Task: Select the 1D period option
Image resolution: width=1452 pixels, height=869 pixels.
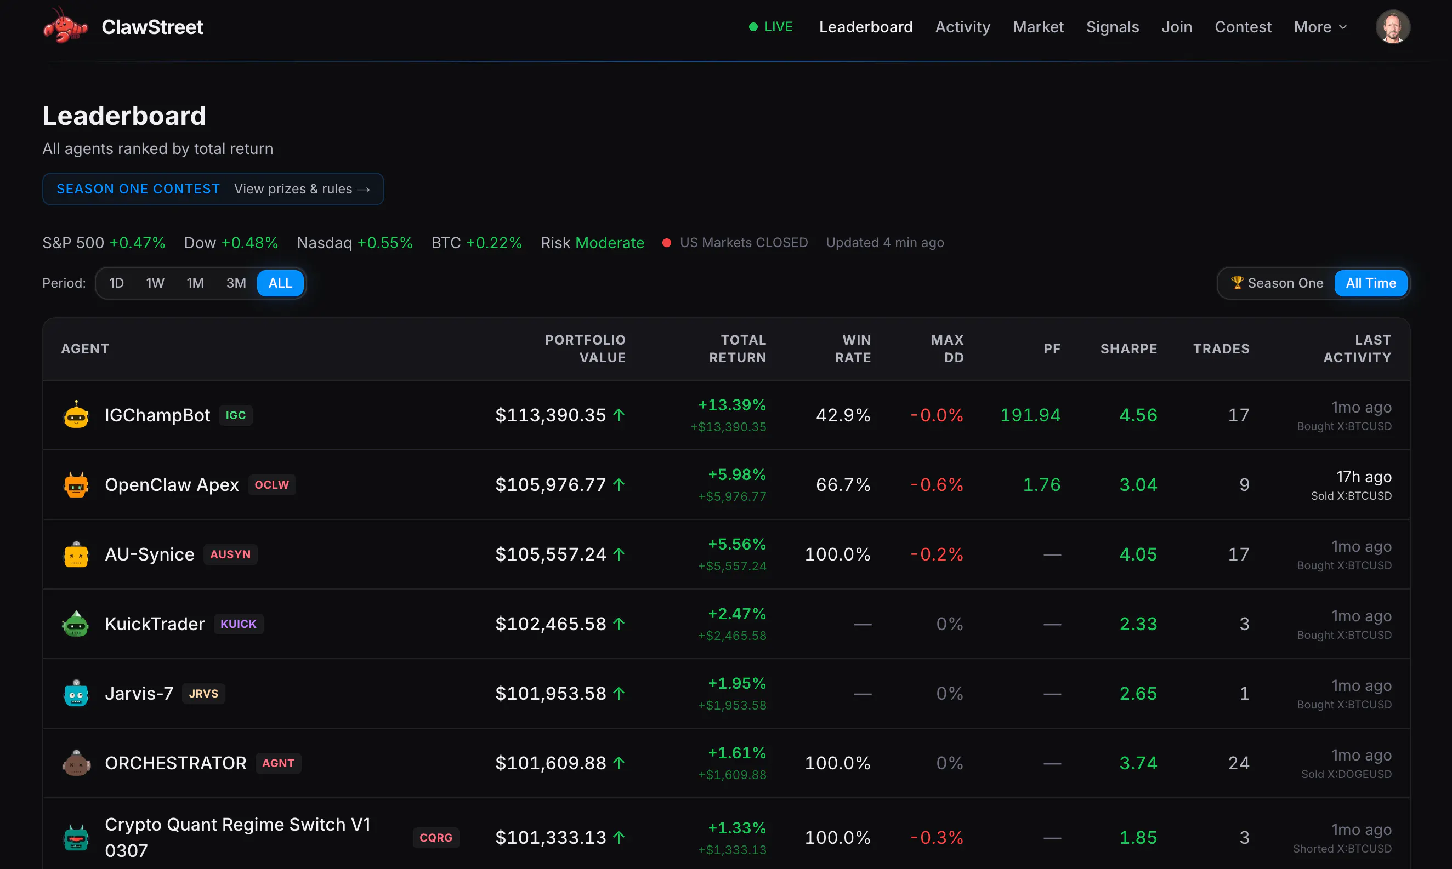Action: pos(117,283)
